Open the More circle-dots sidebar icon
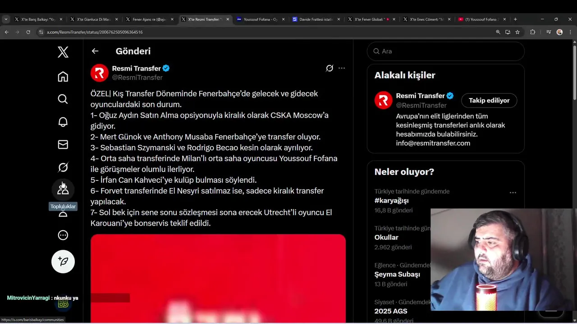577x324 pixels. coord(63,235)
